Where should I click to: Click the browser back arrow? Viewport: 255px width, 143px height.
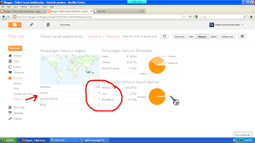(4, 17)
